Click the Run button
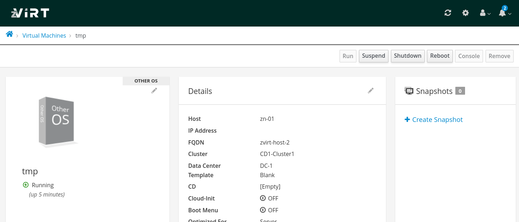Screen dimensions: 519x222 (348, 56)
